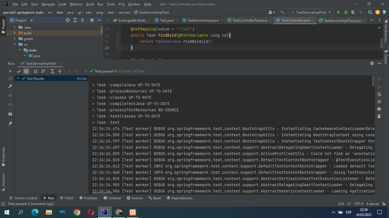Open the Gradle tool window
Viewport: 389px width, 218px height.
tap(386, 57)
